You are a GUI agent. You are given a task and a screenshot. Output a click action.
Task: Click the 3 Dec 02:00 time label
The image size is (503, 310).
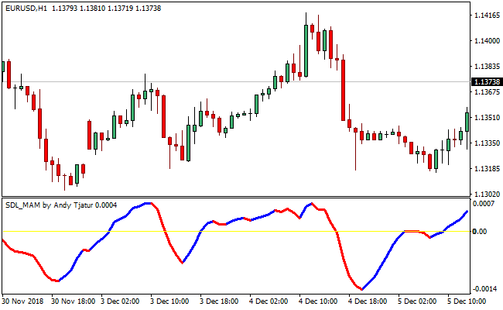pos(120,301)
